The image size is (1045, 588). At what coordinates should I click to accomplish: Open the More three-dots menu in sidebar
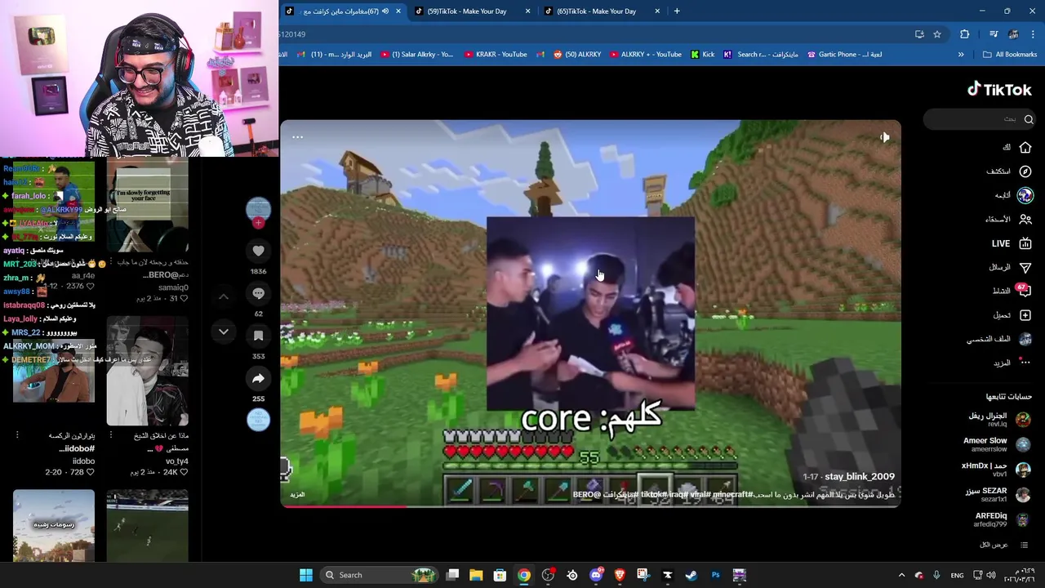point(1025,363)
